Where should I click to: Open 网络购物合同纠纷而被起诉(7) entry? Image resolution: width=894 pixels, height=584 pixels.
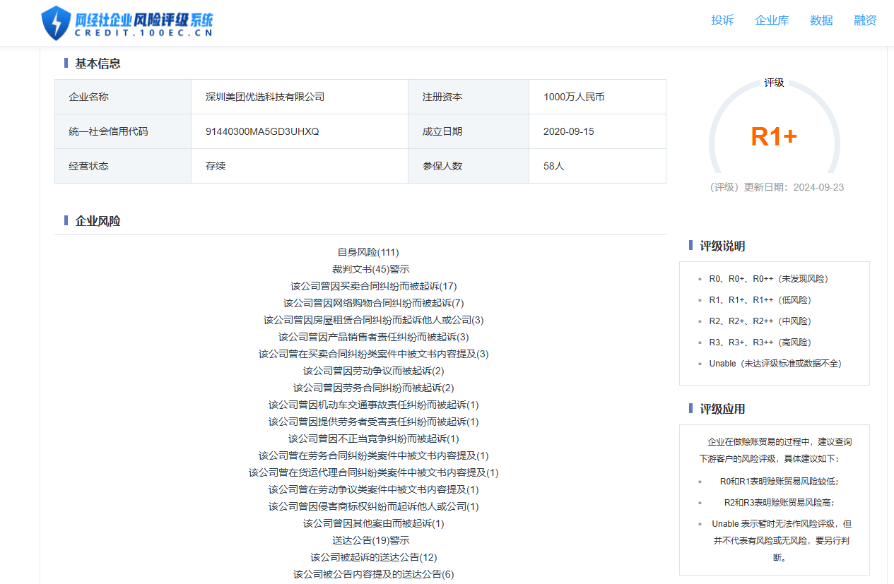(x=374, y=303)
